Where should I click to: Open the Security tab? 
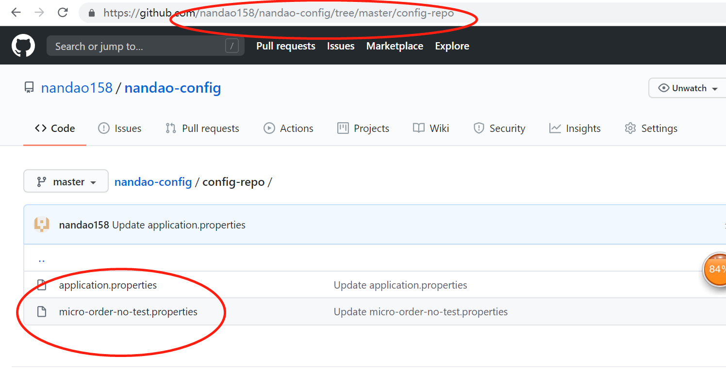point(499,129)
